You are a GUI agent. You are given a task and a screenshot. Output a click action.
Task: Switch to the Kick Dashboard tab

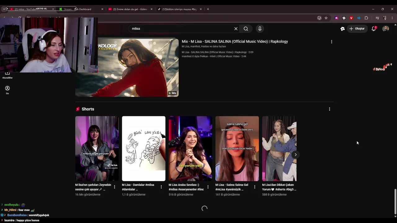pyautogui.click(x=81, y=9)
